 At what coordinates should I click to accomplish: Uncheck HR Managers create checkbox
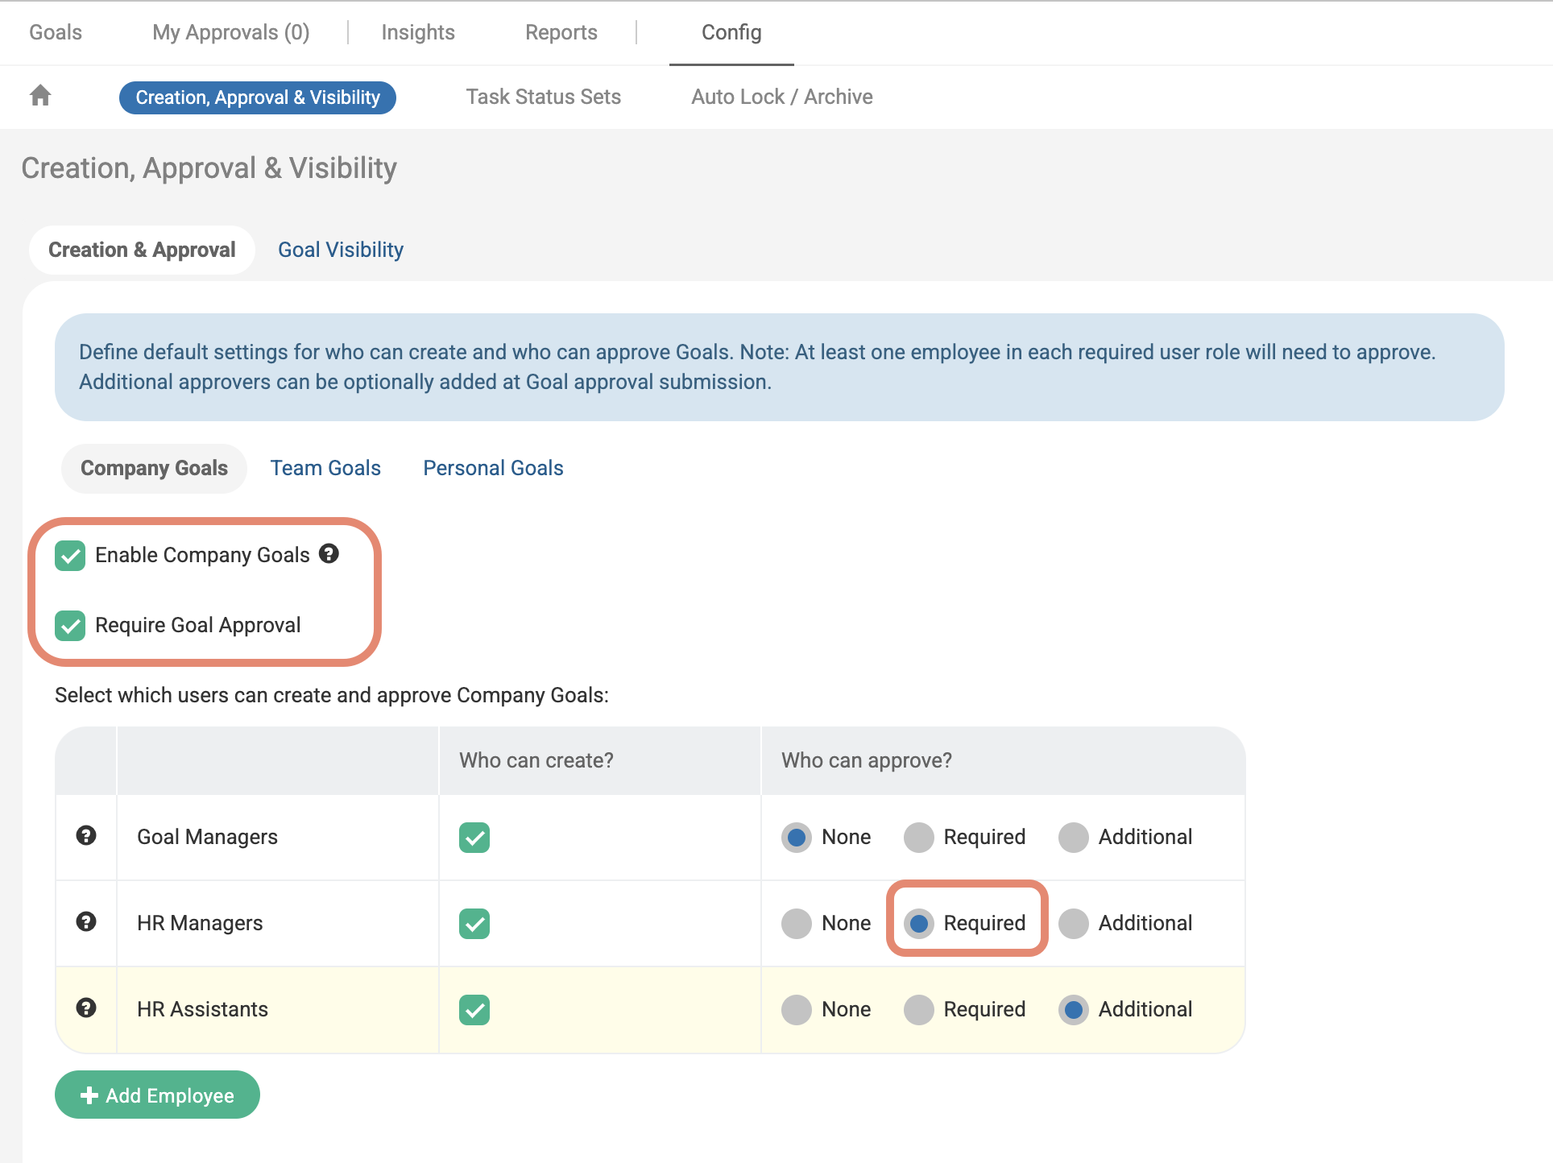[474, 923]
